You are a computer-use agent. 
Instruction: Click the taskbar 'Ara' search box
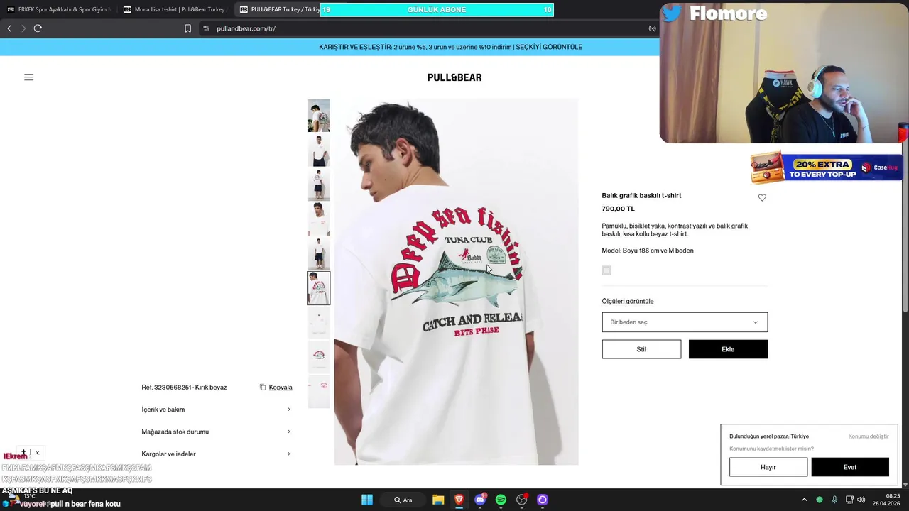point(403,500)
